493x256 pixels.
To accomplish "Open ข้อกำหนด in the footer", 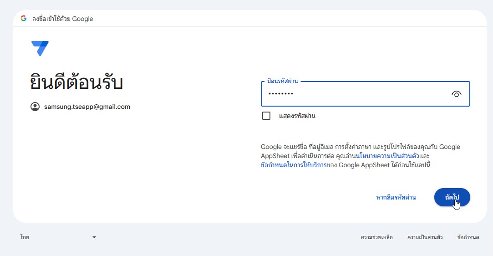I will [x=468, y=237].
